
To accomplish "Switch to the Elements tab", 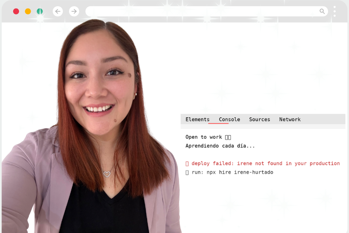I will click(197, 119).
